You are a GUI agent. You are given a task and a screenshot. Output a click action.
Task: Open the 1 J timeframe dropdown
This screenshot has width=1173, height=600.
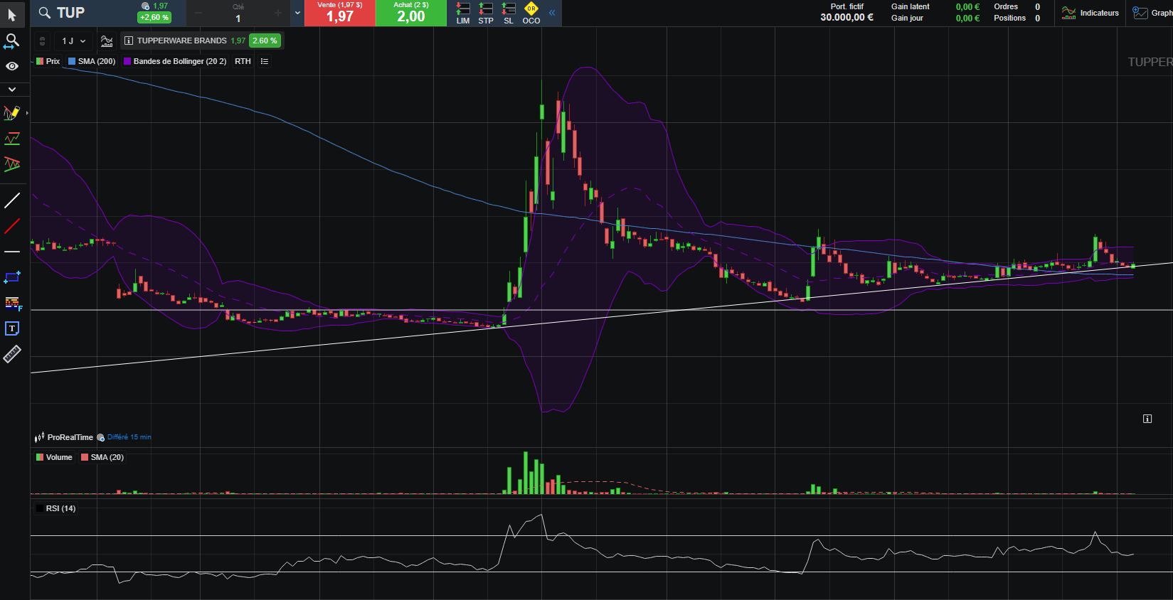point(73,41)
